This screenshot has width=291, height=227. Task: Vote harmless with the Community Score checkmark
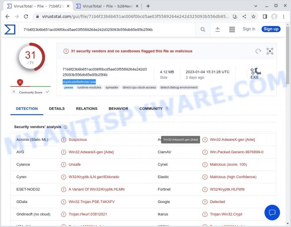pos(48,92)
